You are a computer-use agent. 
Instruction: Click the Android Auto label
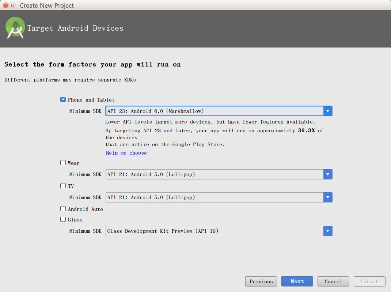click(85, 209)
